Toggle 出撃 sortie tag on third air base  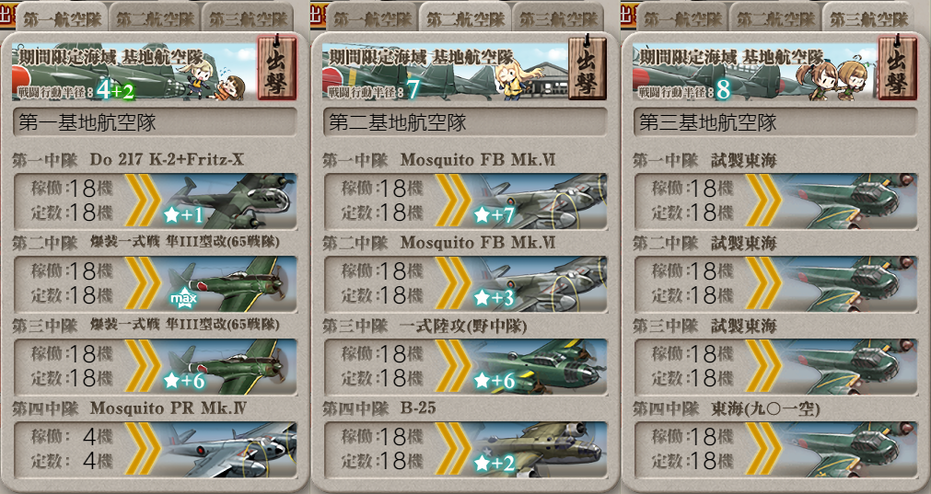[897, 66]
